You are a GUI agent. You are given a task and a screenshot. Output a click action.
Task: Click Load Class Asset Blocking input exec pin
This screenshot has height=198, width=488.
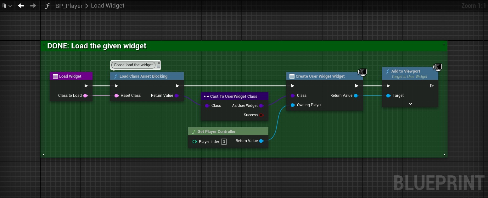point(116,86)
